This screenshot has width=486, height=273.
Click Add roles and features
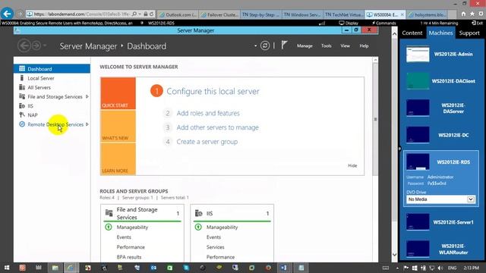[x=208, y=113]
